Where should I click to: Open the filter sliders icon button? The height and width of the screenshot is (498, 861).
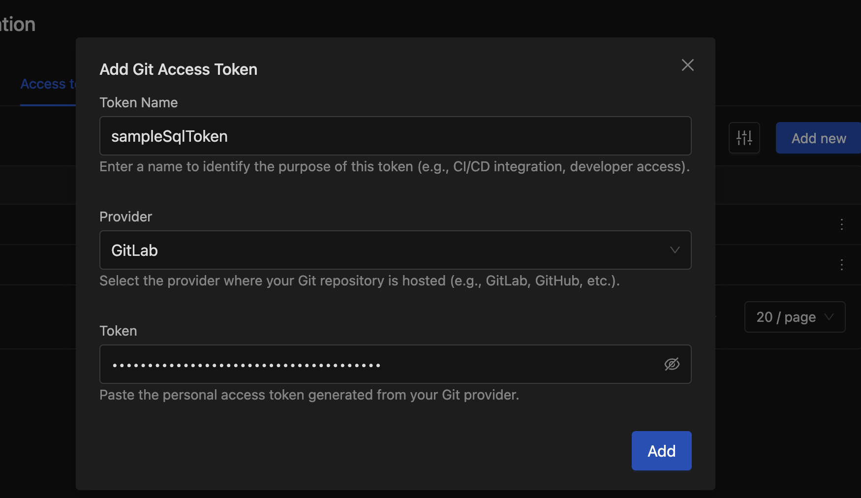744,138
